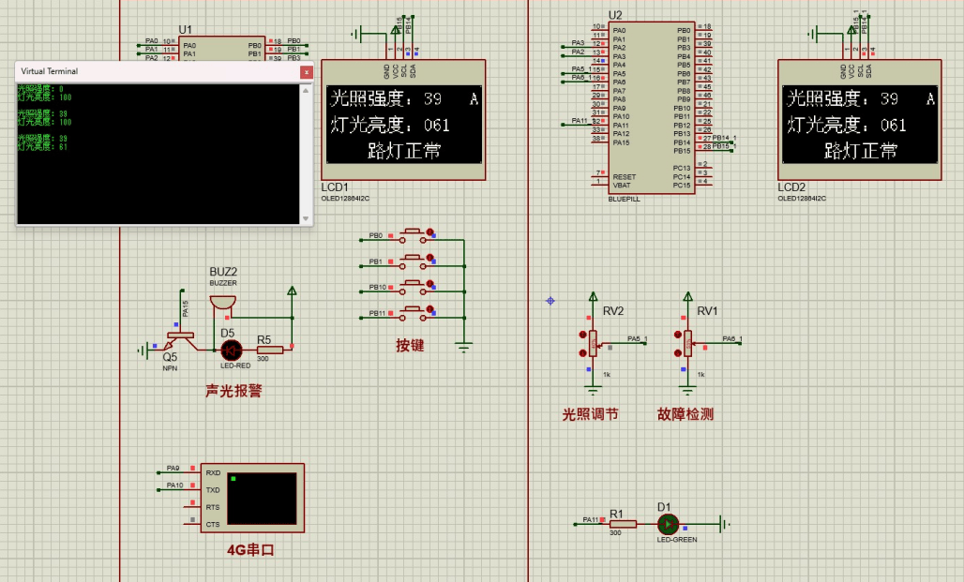Screen dimensions: 964x582
Task: Close the Virtual Terminal window
Action: 305,71
